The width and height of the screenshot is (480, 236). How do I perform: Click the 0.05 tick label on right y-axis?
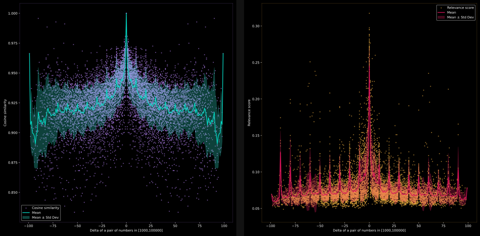257,208
